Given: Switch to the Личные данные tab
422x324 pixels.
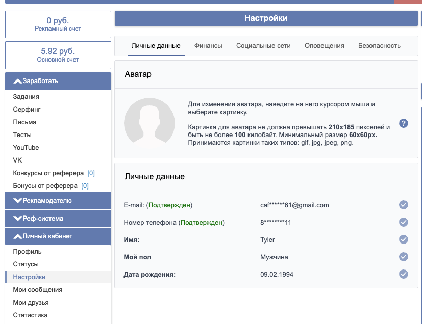Looking at the screenshot, I should tap(156, 46).
